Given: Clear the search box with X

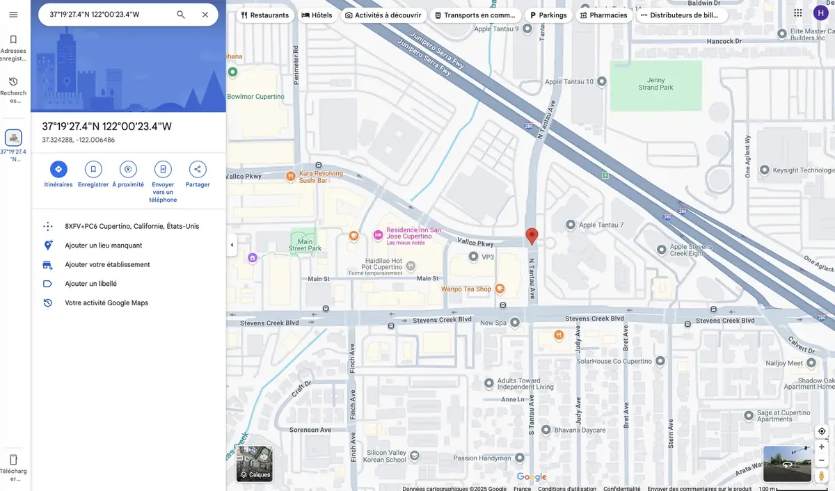Looking at the screenshot, I should 205,15.
